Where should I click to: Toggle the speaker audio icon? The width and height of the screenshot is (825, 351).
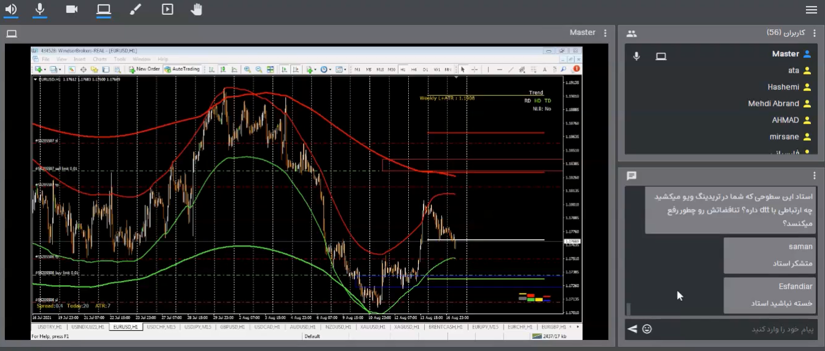point(10,9)
